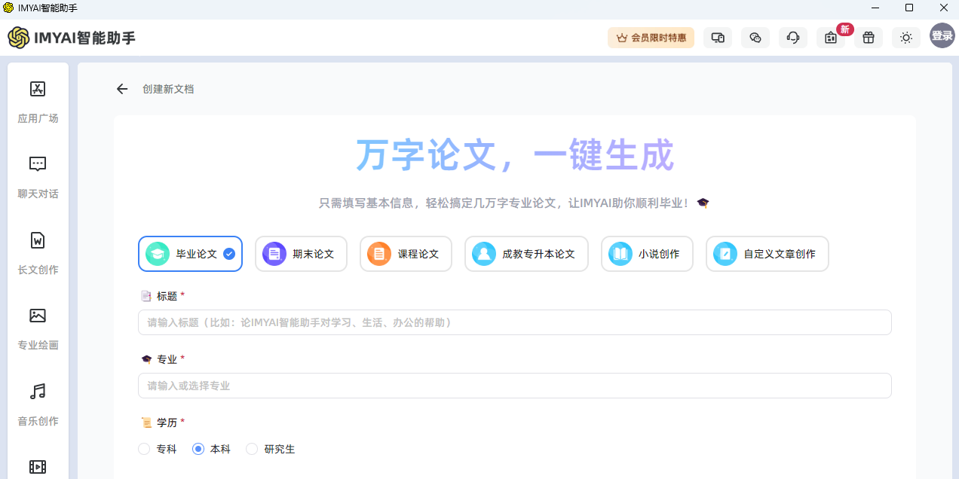959x479 pixels.
Task: Select the 课程论文 document type
Action: point(406,254)
